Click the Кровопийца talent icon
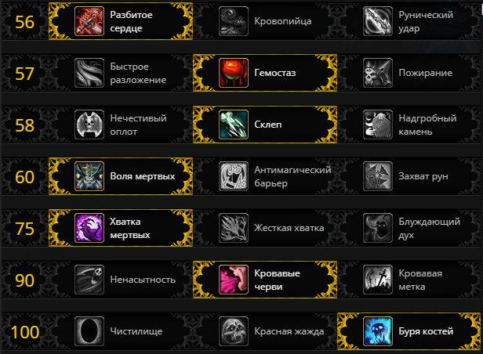 [x=234, y=21]
